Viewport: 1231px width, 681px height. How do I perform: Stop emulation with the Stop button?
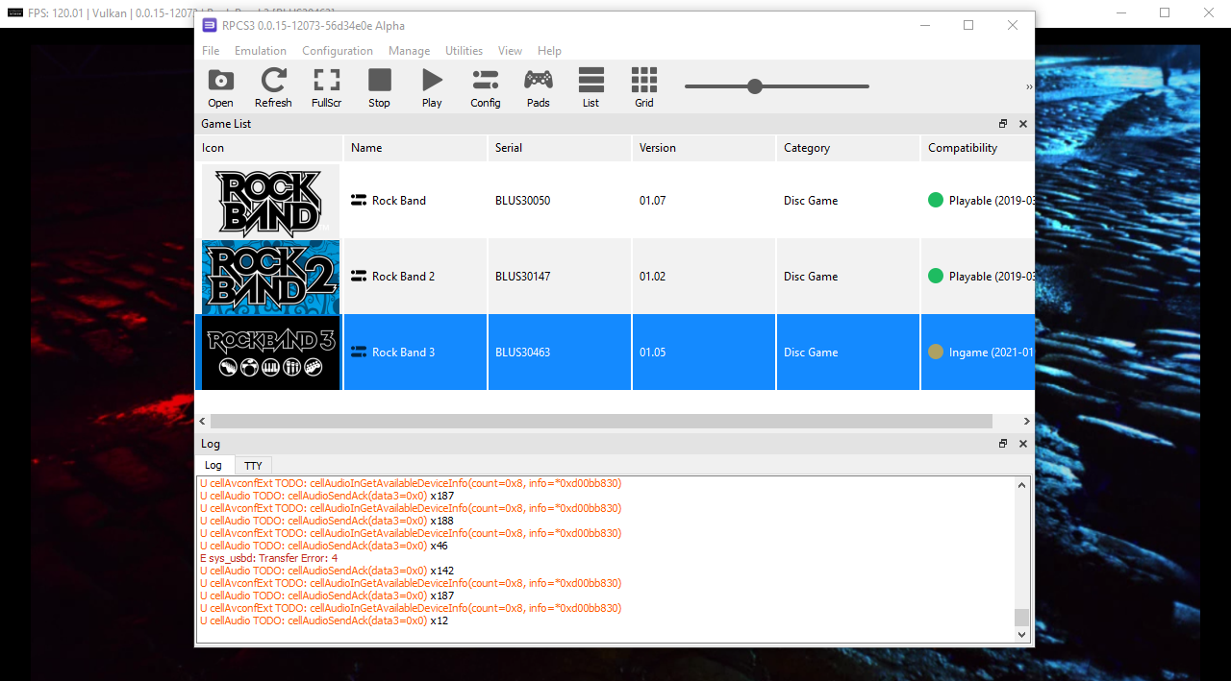coord(379,87)
